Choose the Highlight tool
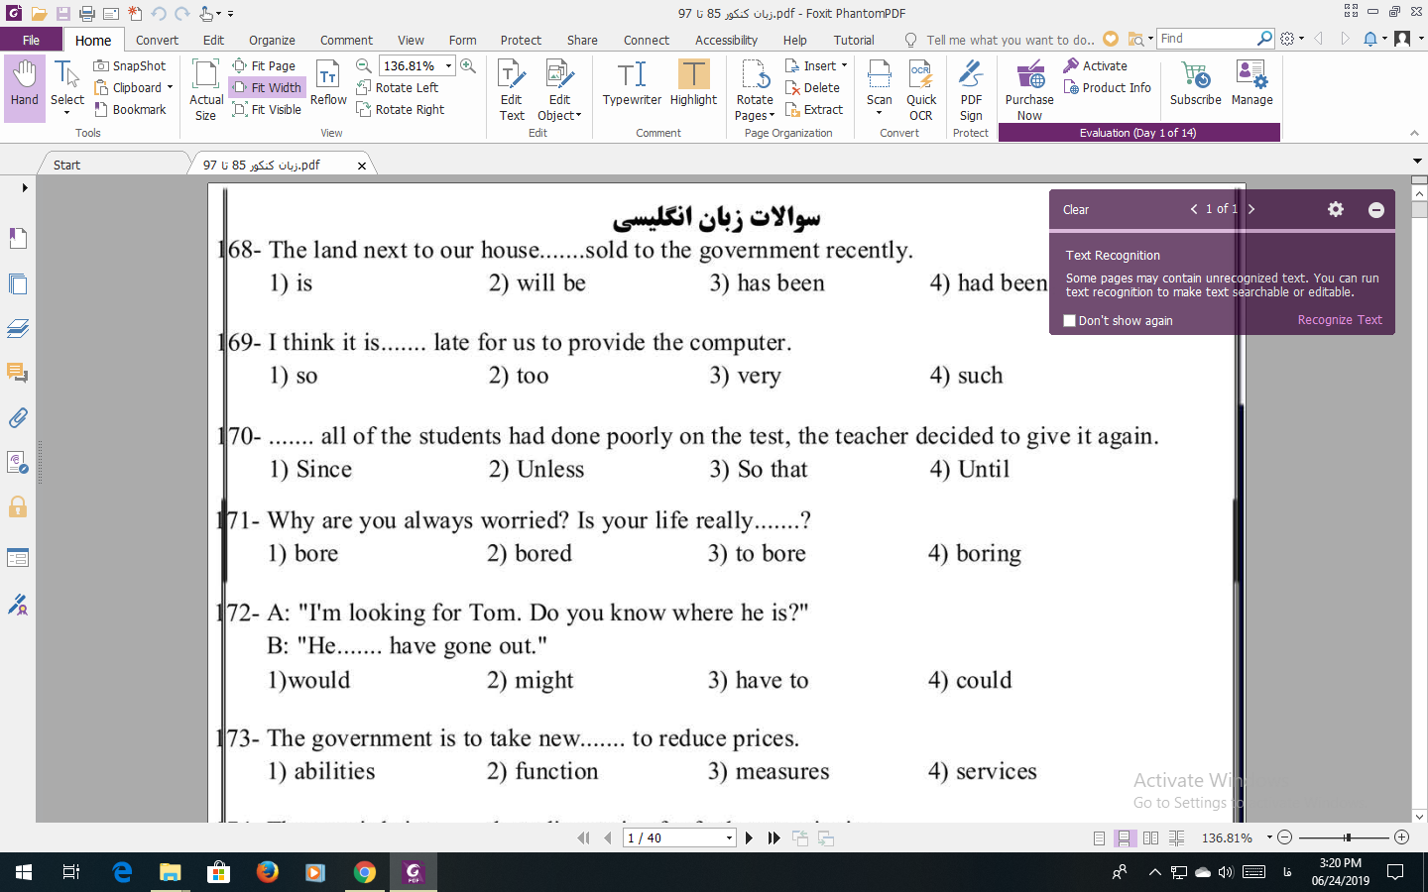Image resolution: width=1428 pixels, height=892 pixels. 692,87
